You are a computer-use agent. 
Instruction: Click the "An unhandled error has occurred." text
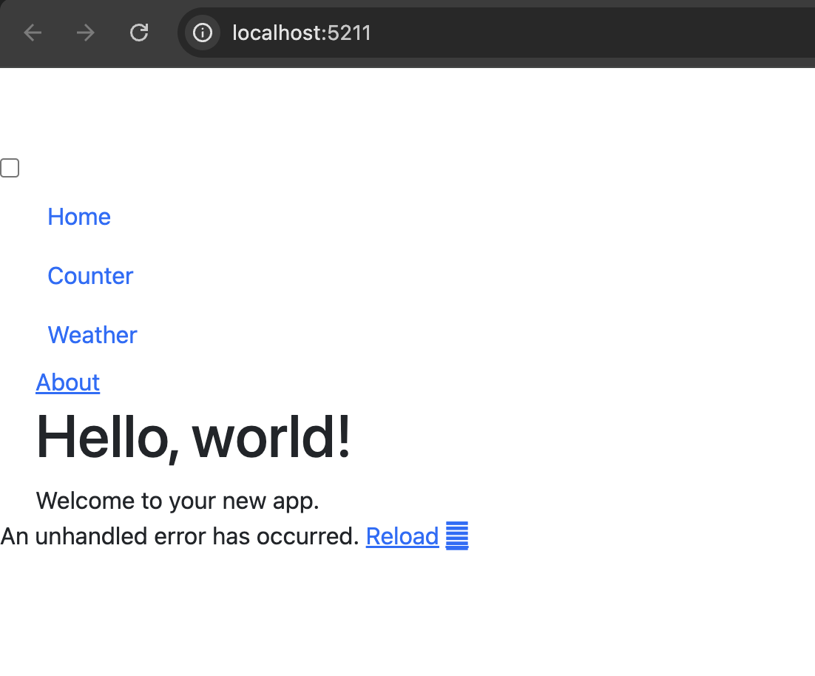(180, 535)
